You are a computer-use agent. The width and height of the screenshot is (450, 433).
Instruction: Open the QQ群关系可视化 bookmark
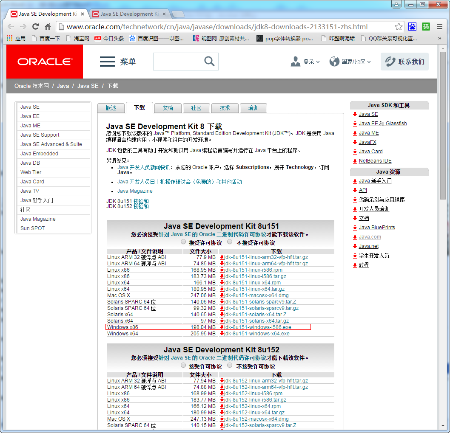click(389, 38)
